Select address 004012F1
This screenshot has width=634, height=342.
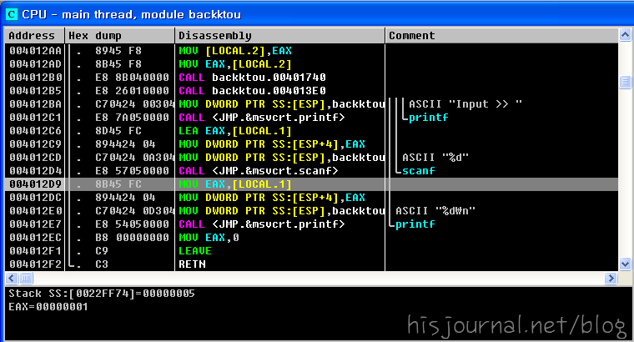tap(36, 251)
